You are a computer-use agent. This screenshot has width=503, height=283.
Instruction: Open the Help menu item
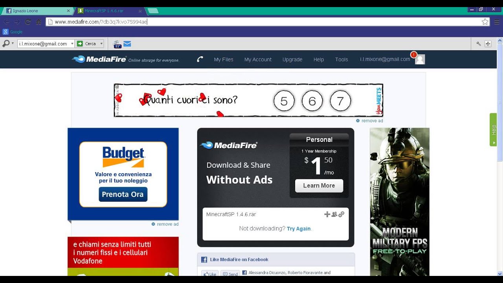[x=319, y=59]
